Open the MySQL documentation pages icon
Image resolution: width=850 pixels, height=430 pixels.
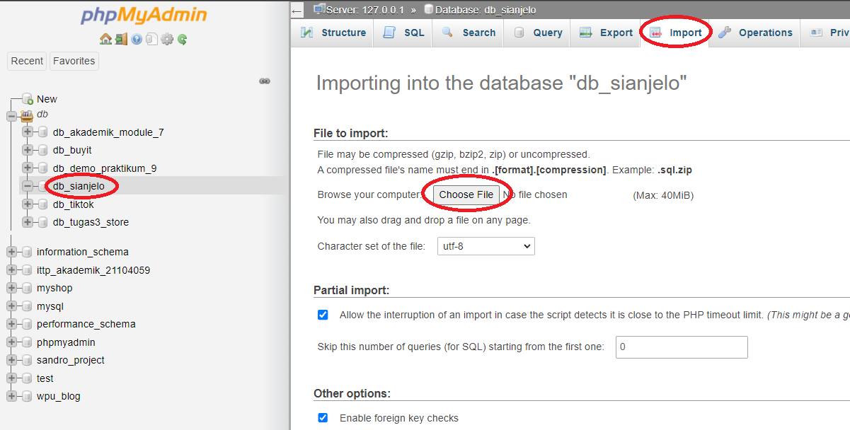click(151, 40)
